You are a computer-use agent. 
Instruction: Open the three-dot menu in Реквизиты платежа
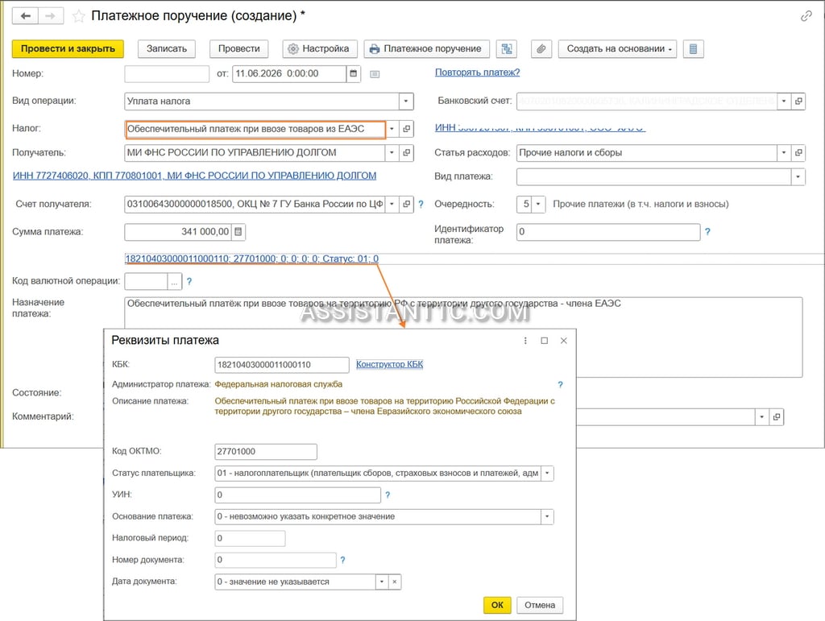(525, 341)
